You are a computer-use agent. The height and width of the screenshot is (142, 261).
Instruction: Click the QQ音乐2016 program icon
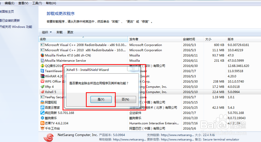click(x=42, y=66)
